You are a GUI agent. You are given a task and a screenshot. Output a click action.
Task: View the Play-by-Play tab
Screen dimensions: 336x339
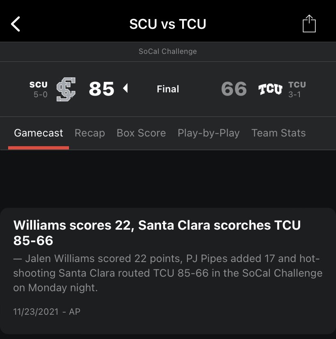(x=209, y=133)
